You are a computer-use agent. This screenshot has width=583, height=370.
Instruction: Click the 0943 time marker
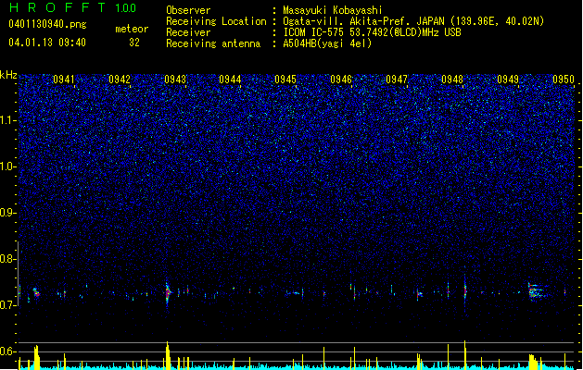[175, 80]
